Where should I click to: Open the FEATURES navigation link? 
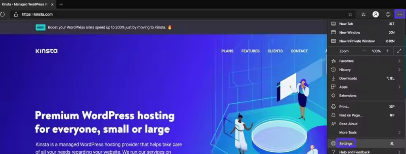click(x=251, y=51)
